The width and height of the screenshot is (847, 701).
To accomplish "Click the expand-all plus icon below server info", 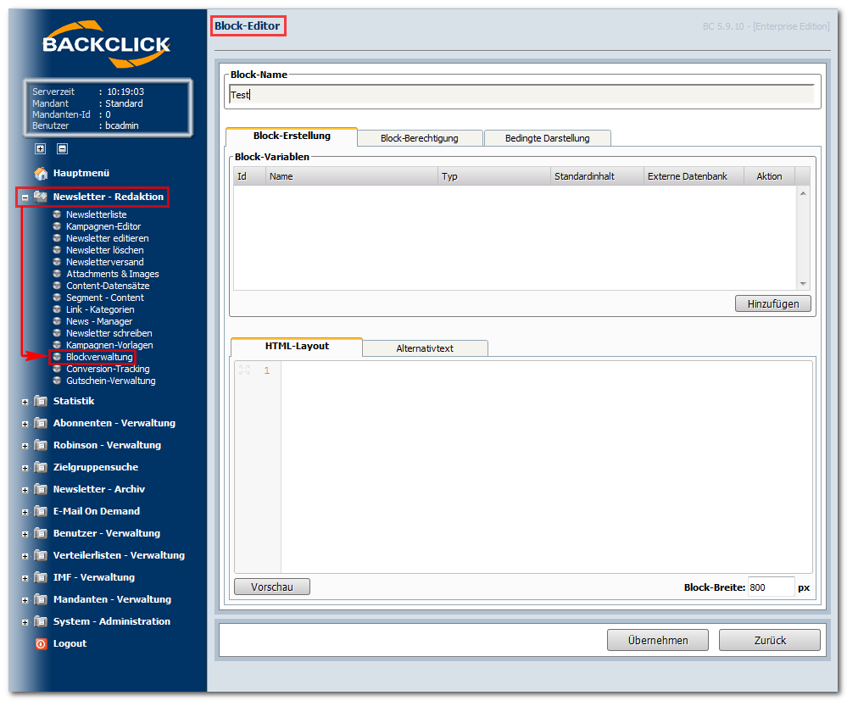I will 41,148.
